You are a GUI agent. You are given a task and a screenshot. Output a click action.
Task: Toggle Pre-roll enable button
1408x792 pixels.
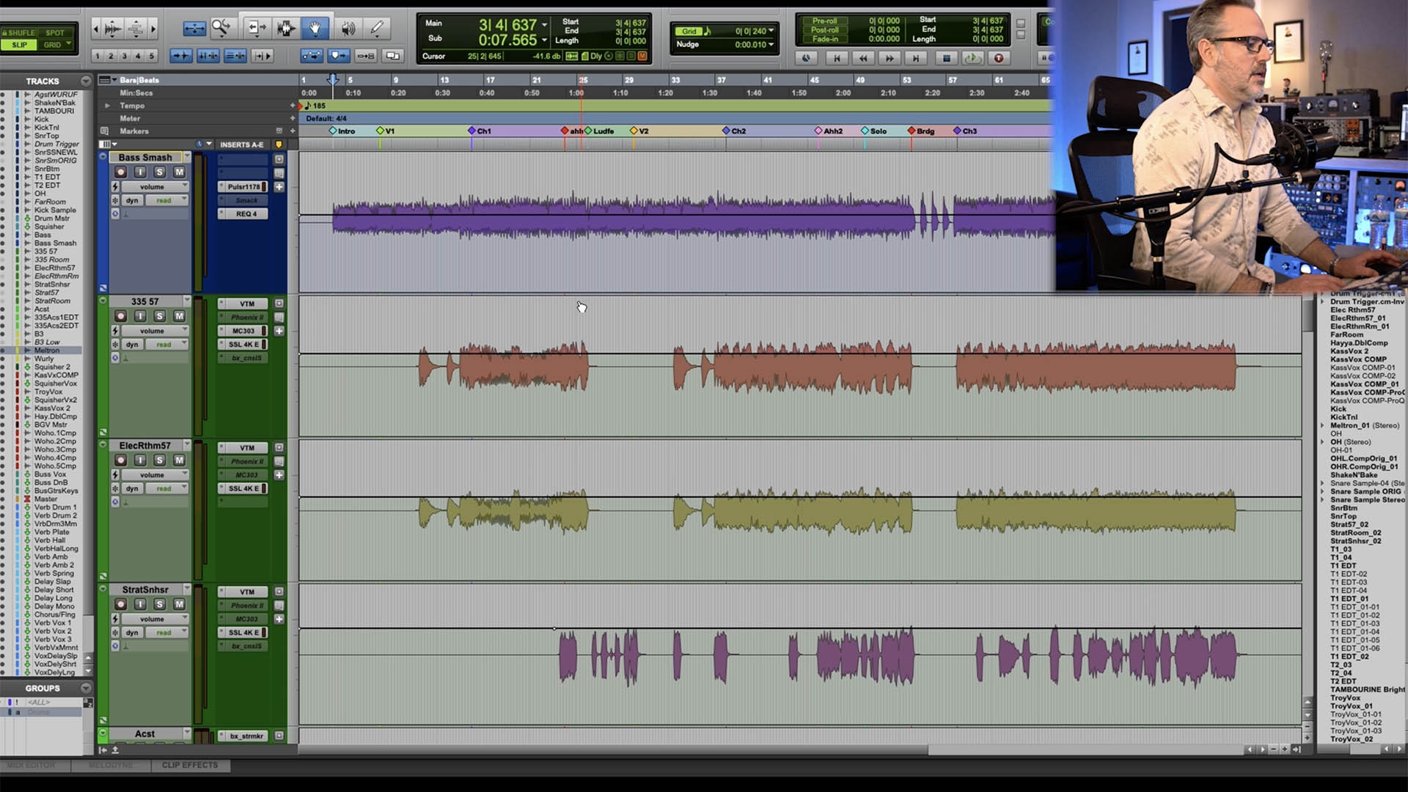(x=824, y=21)
